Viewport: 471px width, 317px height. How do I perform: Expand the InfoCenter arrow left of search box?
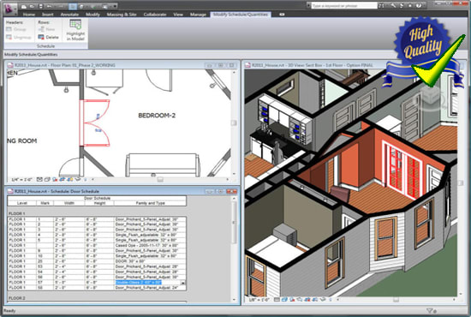click(x=308, y=6)
